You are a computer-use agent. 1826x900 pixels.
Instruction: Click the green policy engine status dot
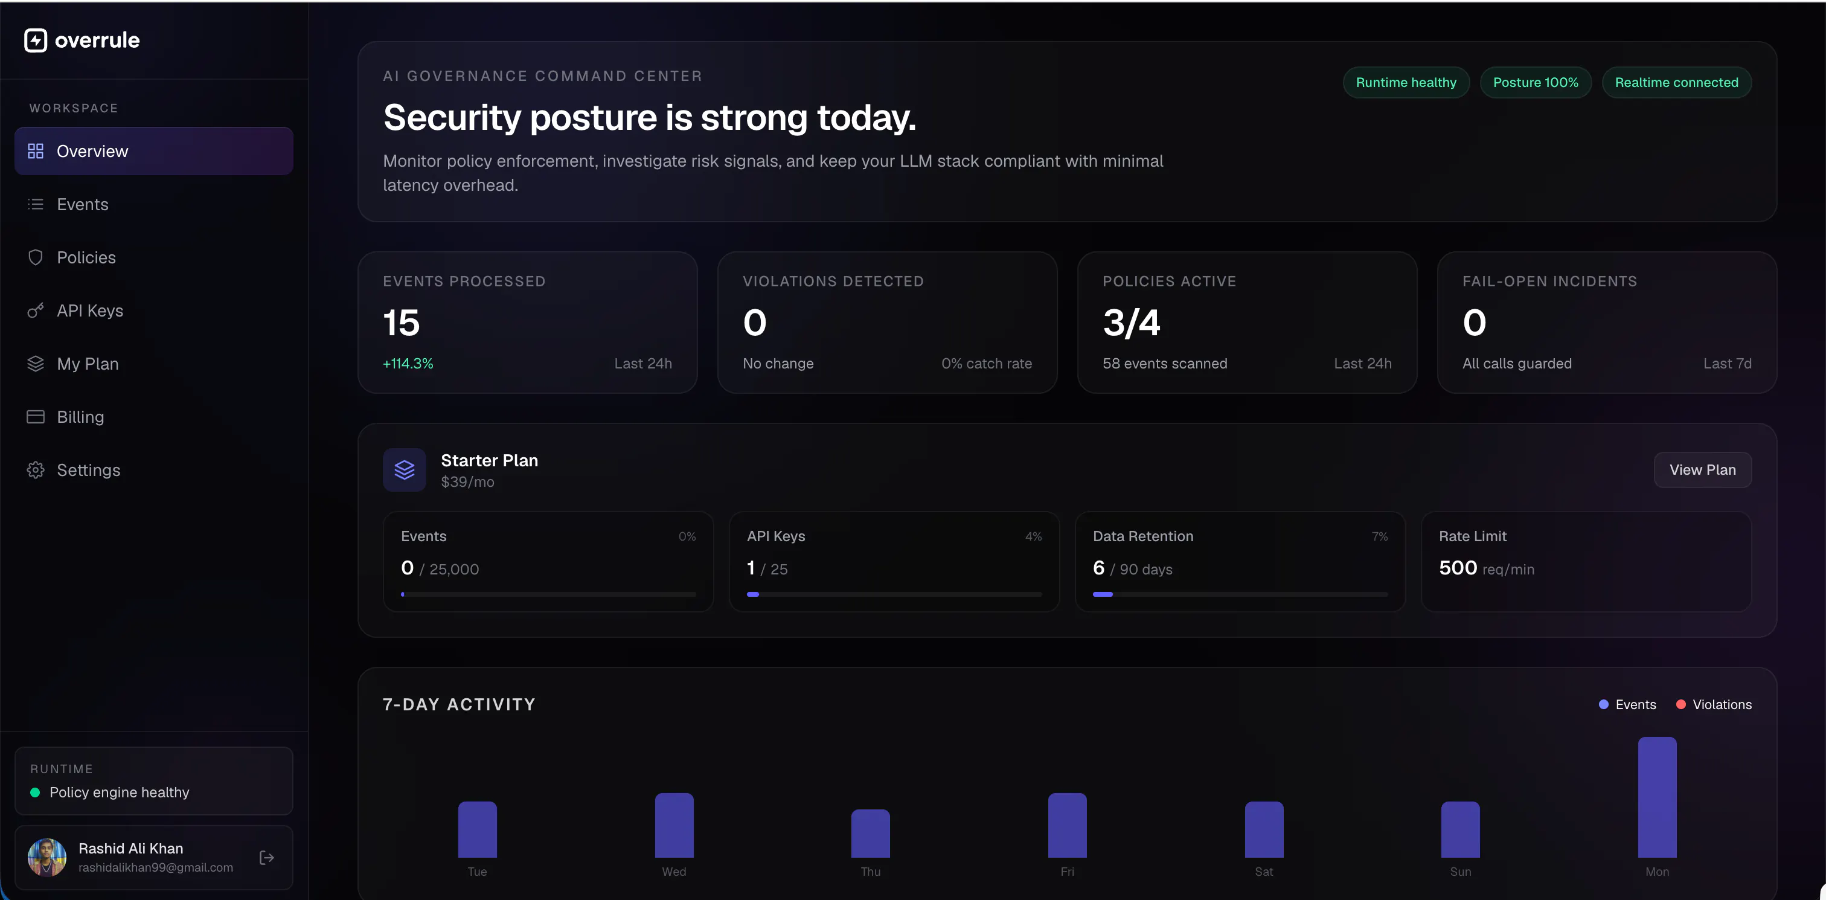[35, 792]
